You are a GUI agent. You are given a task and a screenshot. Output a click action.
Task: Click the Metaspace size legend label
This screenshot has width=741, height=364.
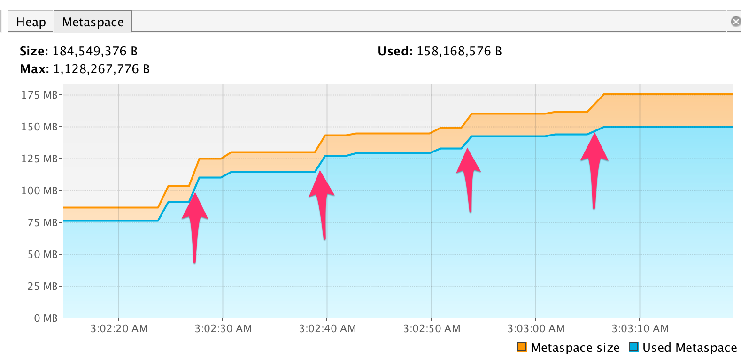(575, 348)
